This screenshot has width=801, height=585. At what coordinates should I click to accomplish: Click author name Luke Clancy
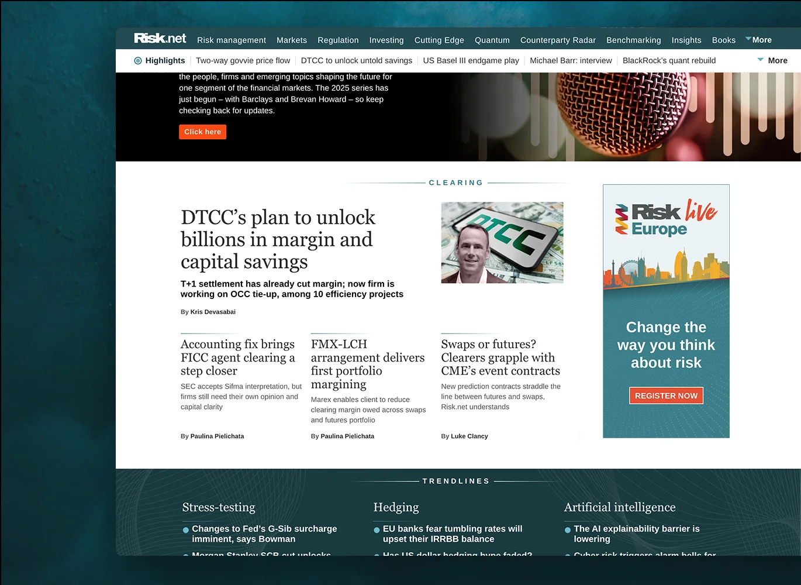469,436
